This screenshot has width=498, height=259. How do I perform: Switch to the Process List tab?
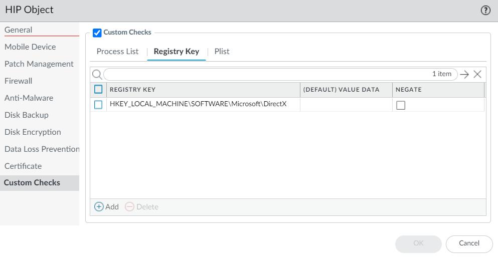click(x=117, y=52)
